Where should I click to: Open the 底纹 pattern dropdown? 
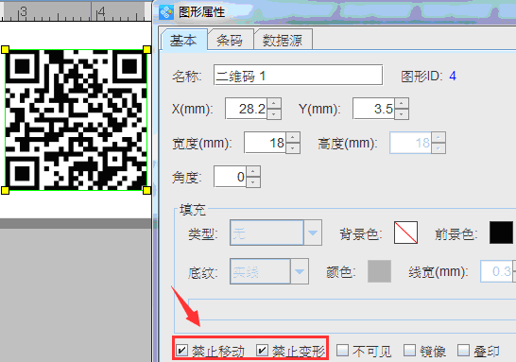coord(300,271)
